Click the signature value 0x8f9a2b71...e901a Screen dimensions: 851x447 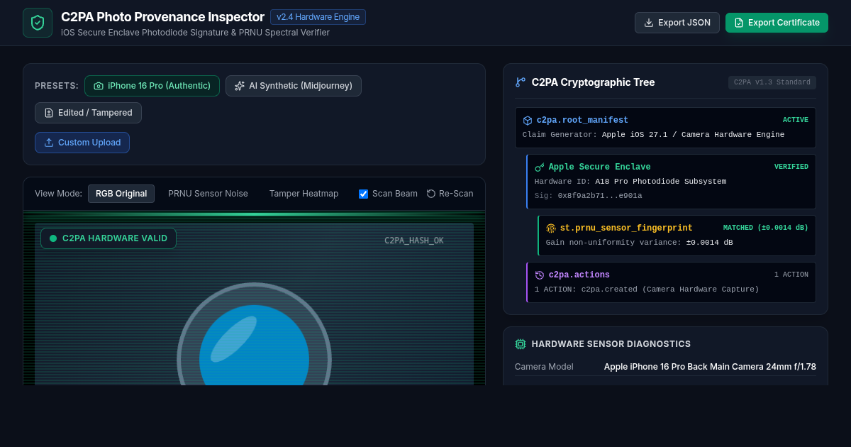coord(600,196)
